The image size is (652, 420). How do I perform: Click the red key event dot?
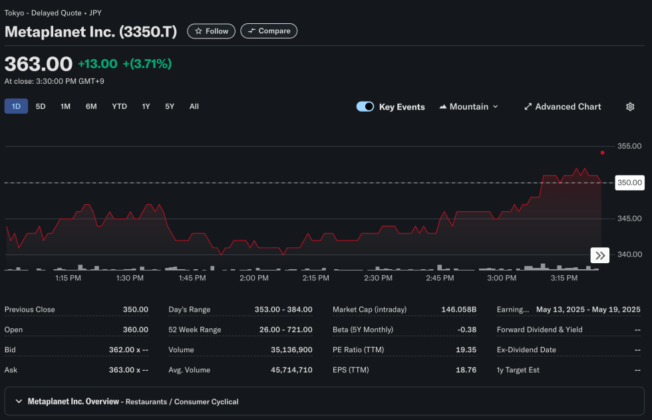point(602,153)
